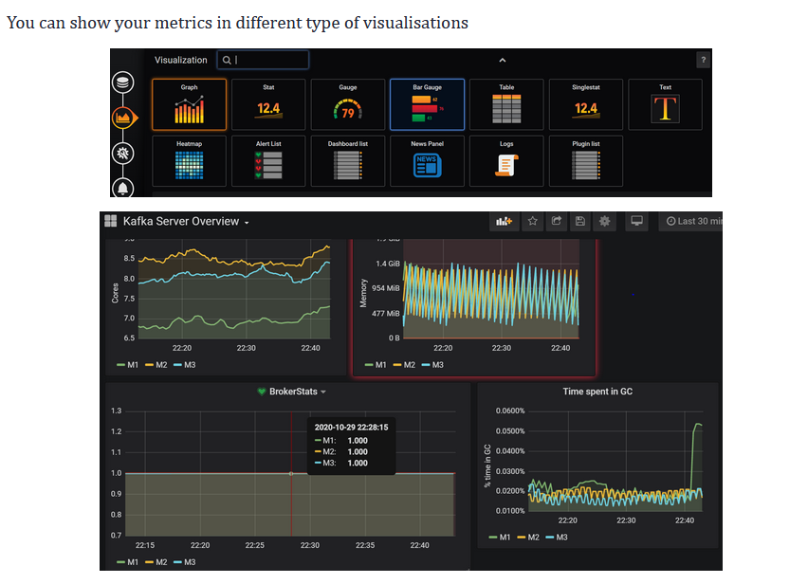Open the Kafka Server Overview dashboard dropdown
The image size is (808, 584).
pyautogui.click(x=186, y=222)
